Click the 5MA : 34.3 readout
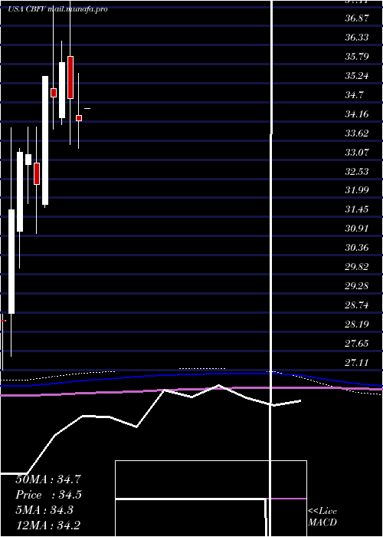The height and width of the screenshot is (537, 383). [46, 510]
